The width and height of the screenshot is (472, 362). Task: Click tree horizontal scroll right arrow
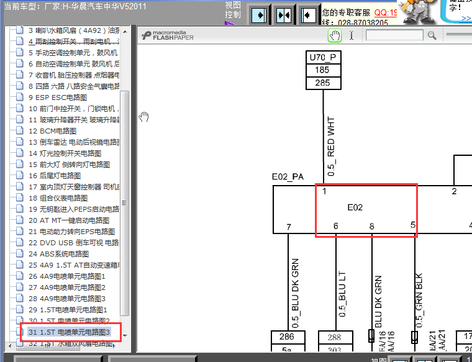coord(114,346)
